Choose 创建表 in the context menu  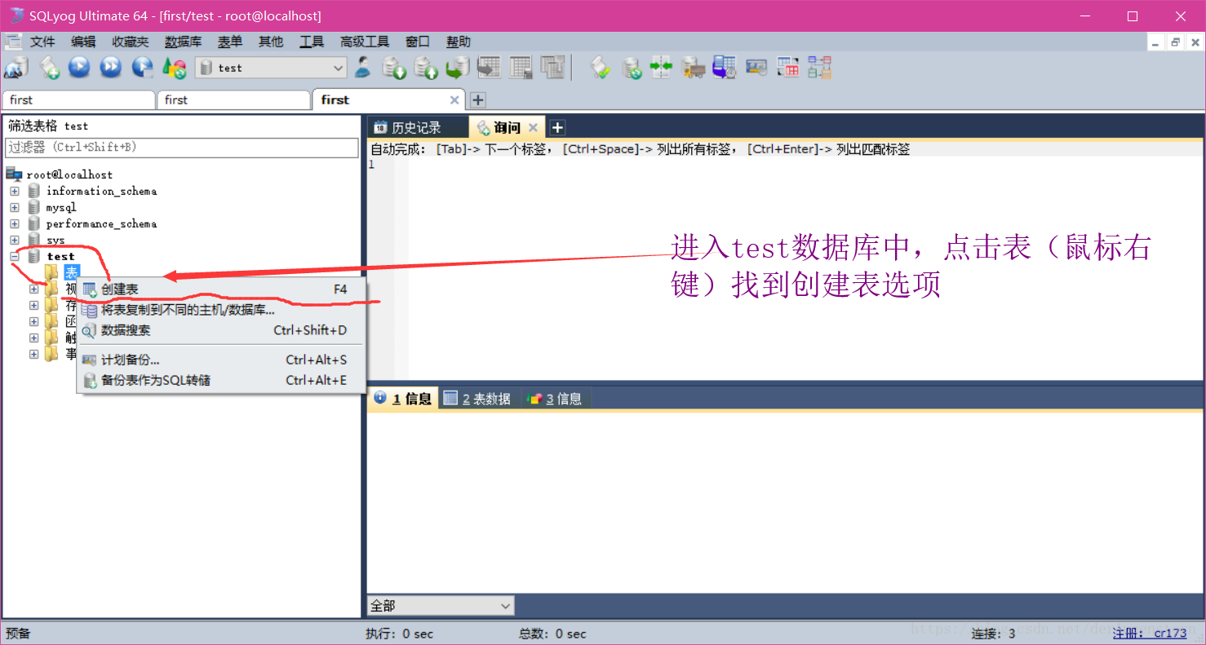pos(220,289)
